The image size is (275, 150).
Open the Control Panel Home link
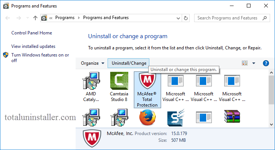32,33
